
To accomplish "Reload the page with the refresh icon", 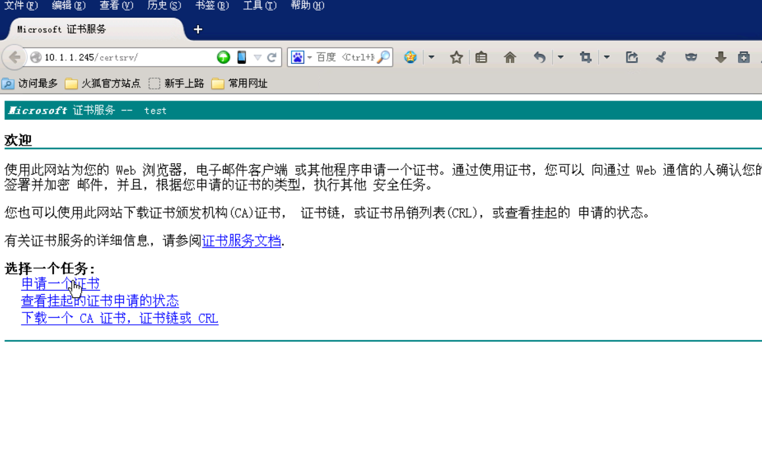I will coord(272,57).
